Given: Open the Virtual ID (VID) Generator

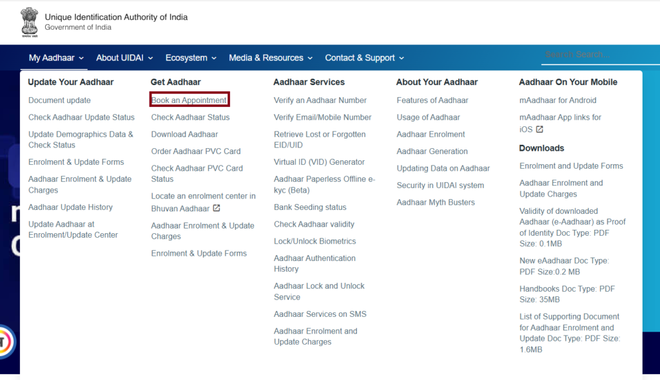Looking at the screenshot, I should click(319, 162).
